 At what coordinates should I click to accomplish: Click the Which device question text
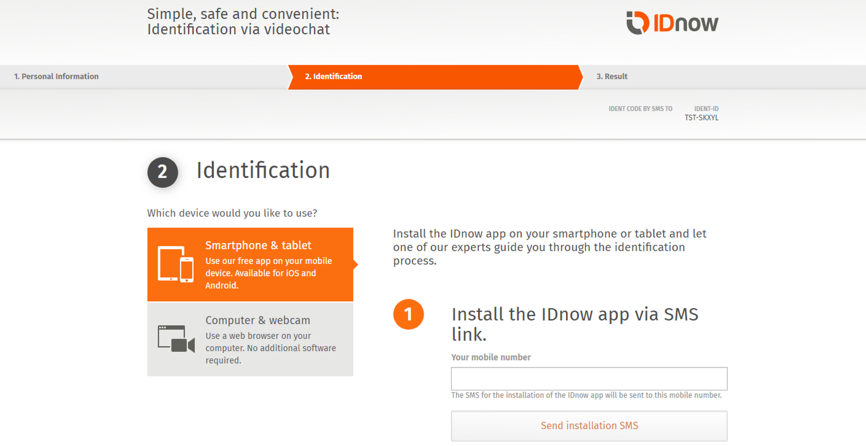click(x=232, y=213)
